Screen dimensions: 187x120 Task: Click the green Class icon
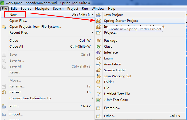tap(99, 47)
